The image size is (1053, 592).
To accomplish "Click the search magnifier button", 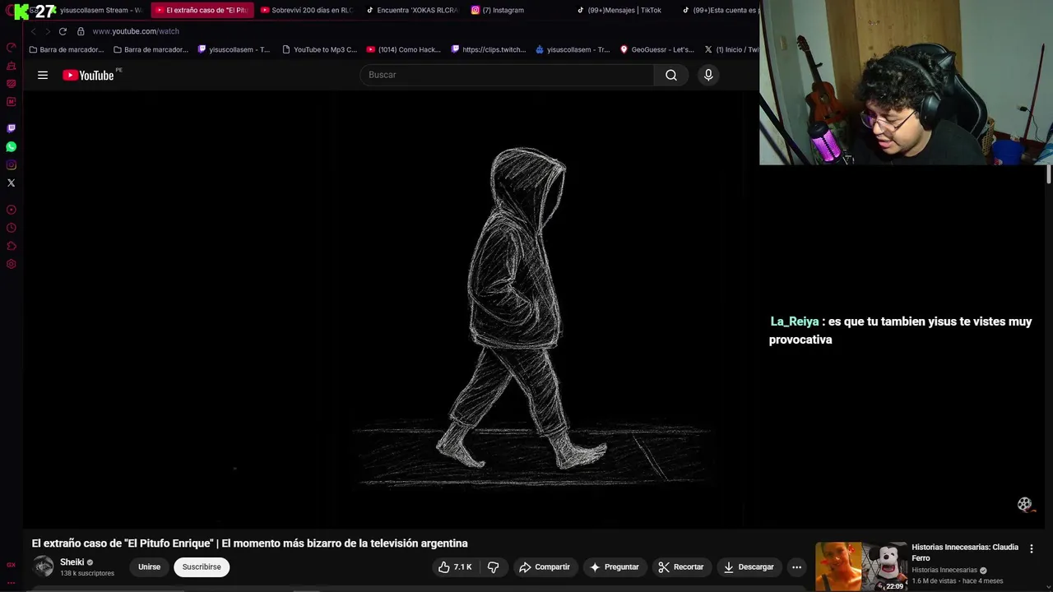I will coord(671,75).
